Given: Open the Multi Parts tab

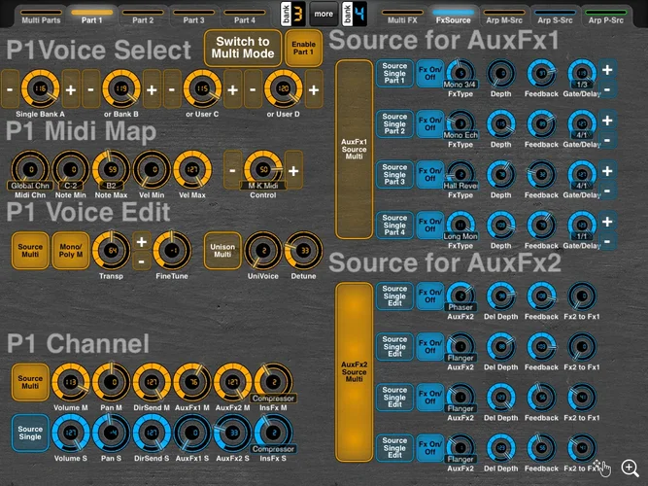Looking at the screenshot, I should tap(41, 17).
